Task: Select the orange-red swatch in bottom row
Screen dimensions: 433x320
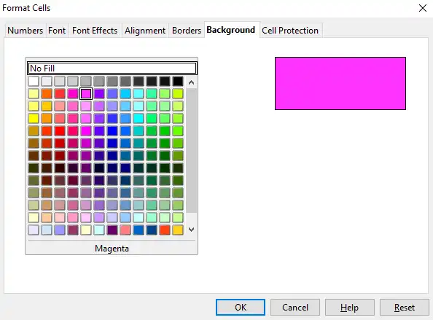Action: 165,230
